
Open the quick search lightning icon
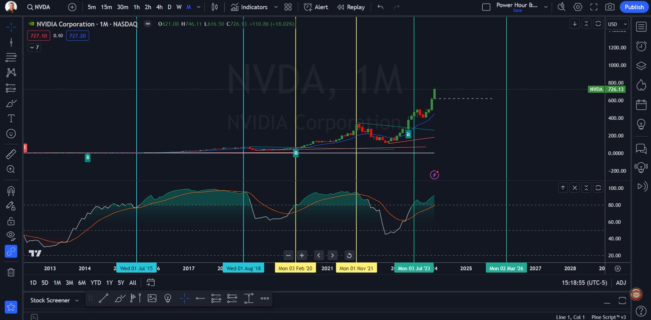(x=561, y=7)
